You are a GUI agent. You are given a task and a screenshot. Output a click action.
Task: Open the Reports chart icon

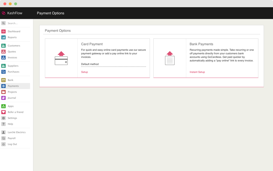(3, 37)
